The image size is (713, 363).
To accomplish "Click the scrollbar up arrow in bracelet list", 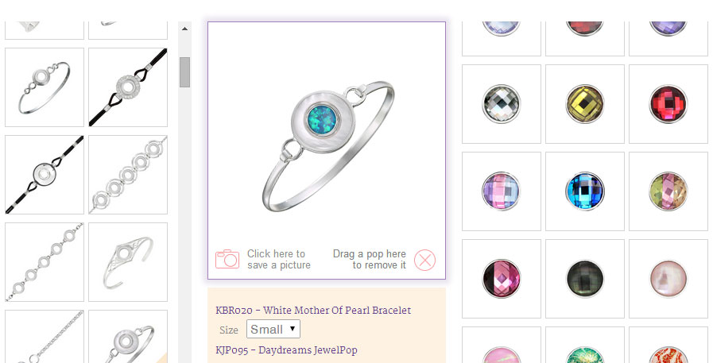I will point(184,29).
